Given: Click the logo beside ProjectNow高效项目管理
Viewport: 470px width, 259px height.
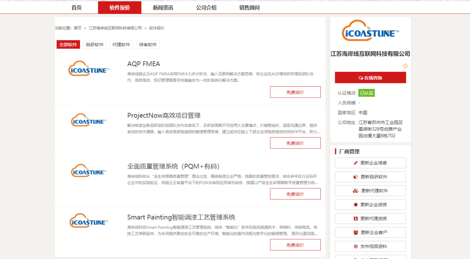Looking at the screenshot, I should click(x=89, y=120).
